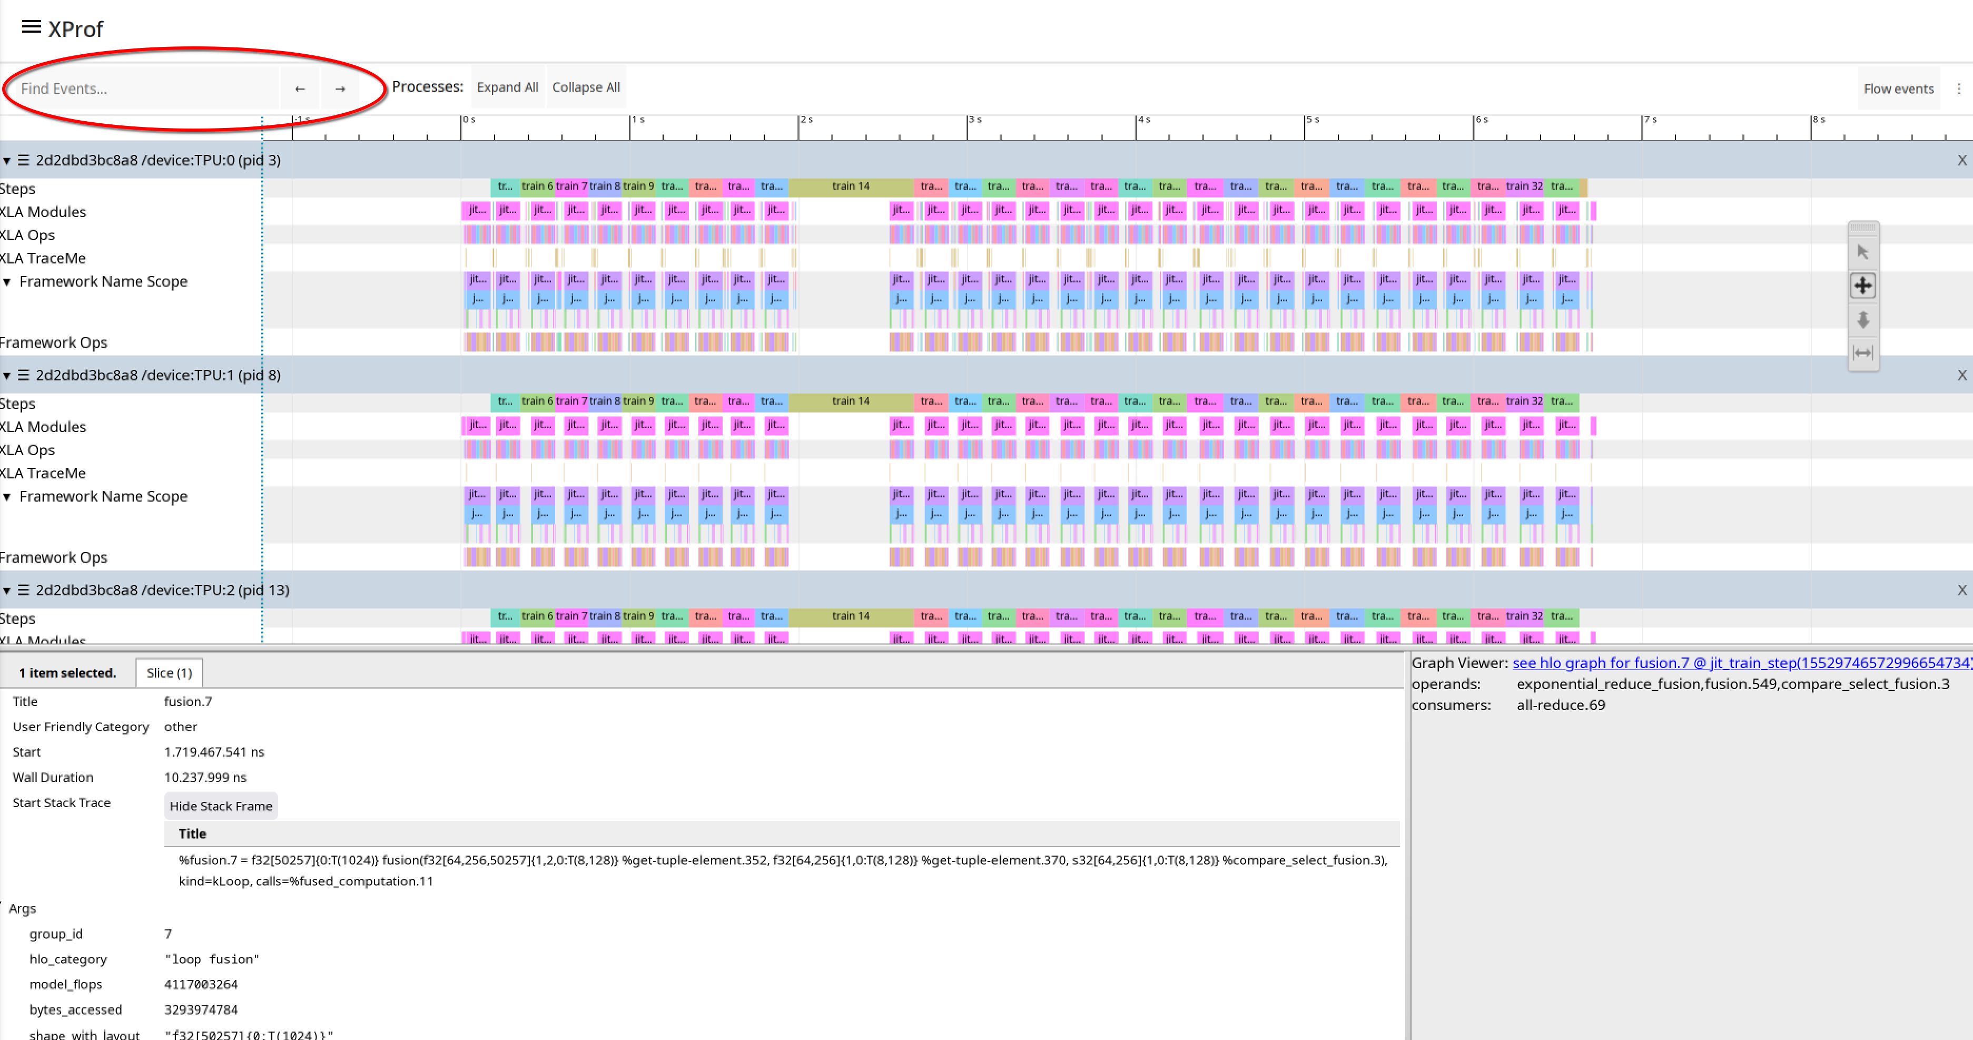Switch to the Slice (1) tab
The height and width of the screenshot is (1040, 1973).
pyautogui.click(x=169, y=672)
